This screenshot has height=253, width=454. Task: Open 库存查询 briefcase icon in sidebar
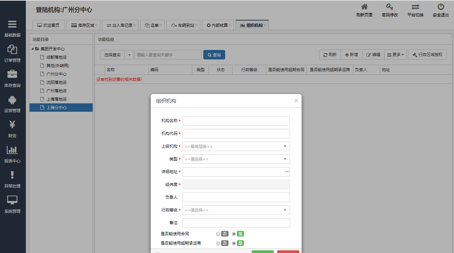tap(12, 74)
